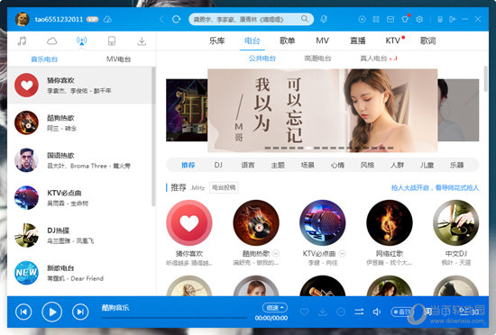Click the circle minus icon in player bar
496x335 pixels.
(341, 312)
